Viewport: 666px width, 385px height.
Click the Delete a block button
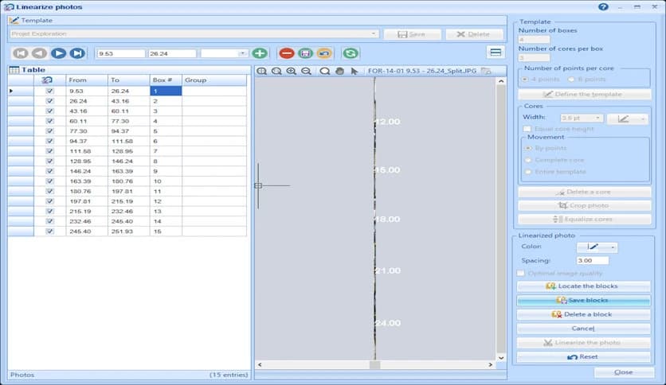(583, 314)
